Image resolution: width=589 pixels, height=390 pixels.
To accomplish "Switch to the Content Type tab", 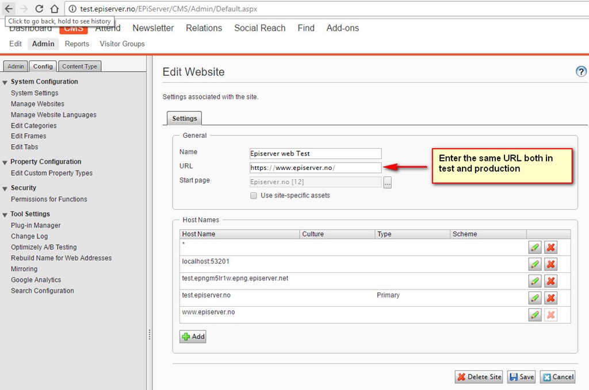I will pyautogui.click(x=79, y=67).
